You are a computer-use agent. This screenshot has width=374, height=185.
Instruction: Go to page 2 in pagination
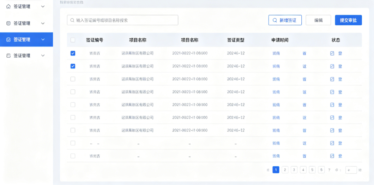pyautogui.click(x=285, y=170)
